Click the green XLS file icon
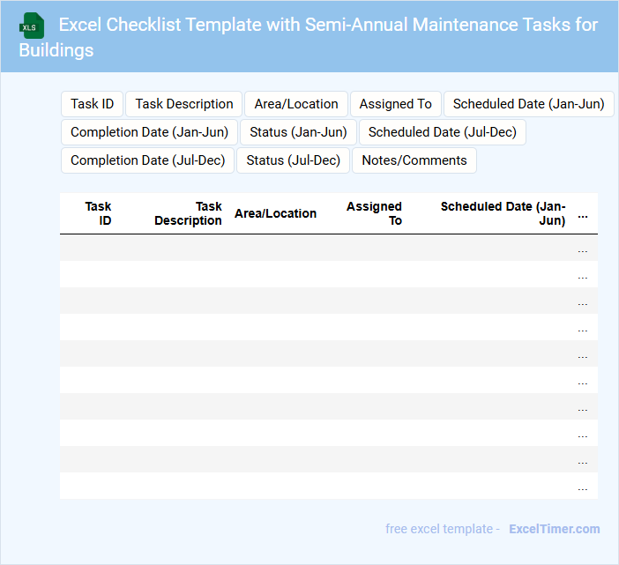The image size is (619, 565). click(x=32, y=26)
